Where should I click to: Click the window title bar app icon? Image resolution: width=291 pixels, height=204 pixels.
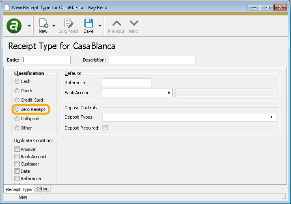[6, 7]
